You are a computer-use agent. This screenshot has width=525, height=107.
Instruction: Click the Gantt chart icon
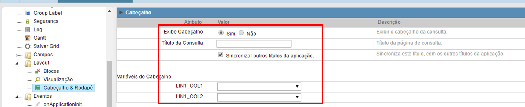click(x=28, y=38)
